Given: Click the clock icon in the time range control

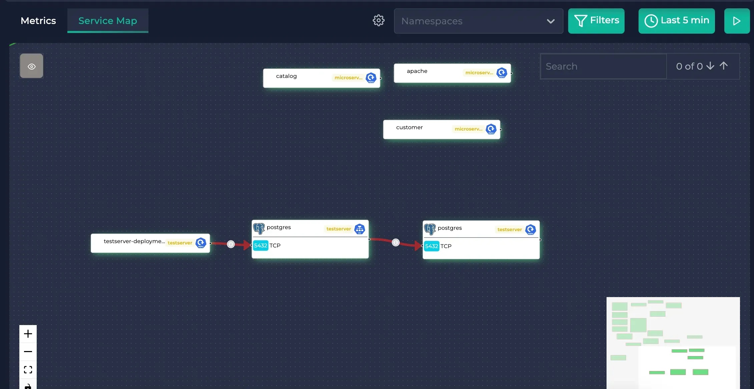Looking at the screenshot, I should (651, 21).
